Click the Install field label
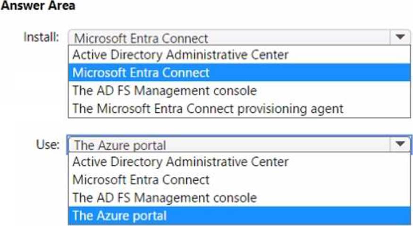Image resolution: width=413 pixels, height=226 pixels. point(42,37)
